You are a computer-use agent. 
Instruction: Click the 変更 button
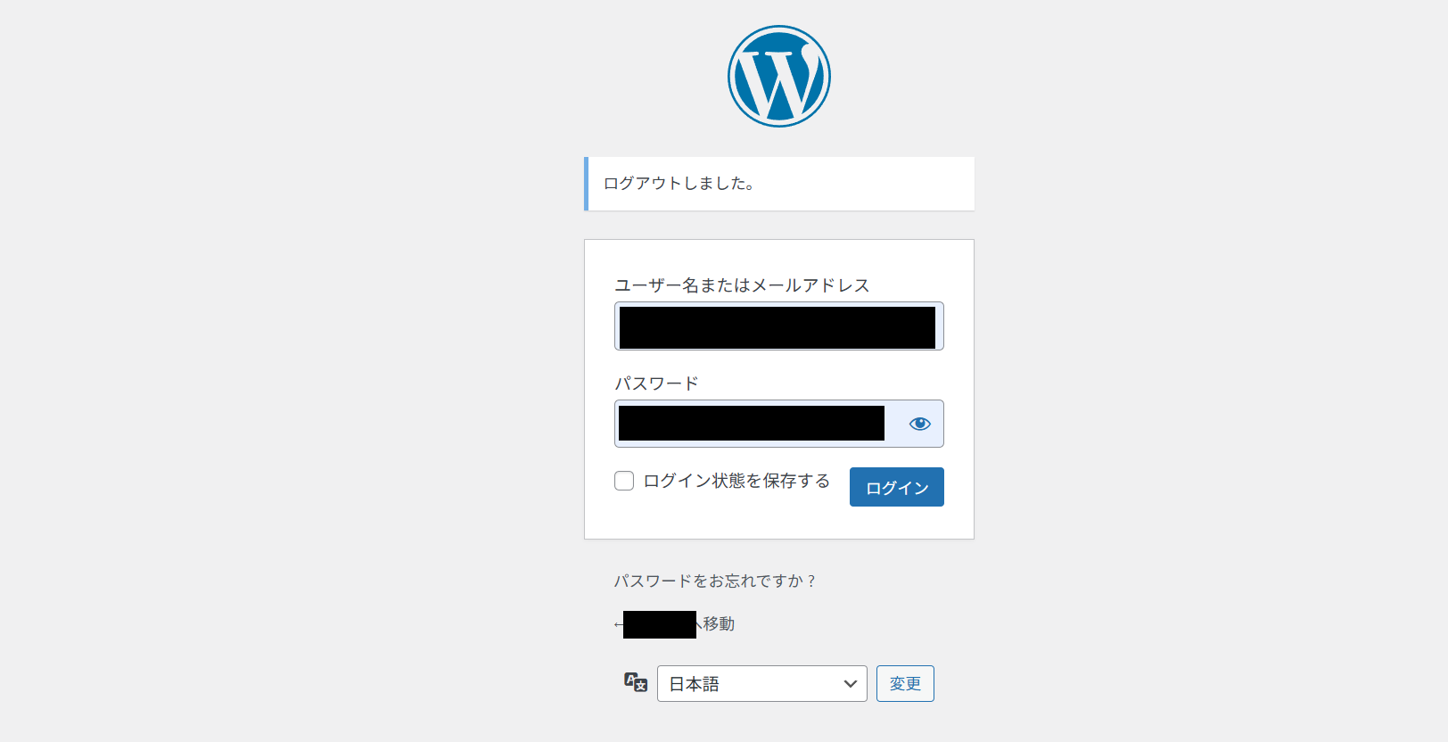tap(905, 684)
